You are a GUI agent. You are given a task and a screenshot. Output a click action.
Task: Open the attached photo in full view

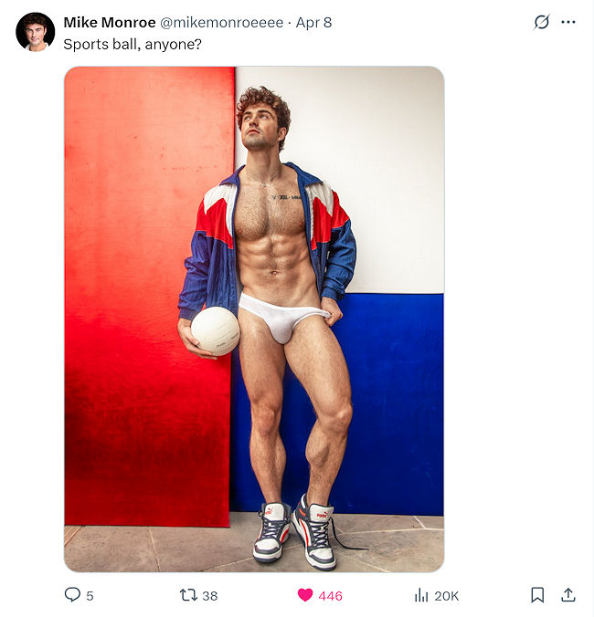point(254,319)
